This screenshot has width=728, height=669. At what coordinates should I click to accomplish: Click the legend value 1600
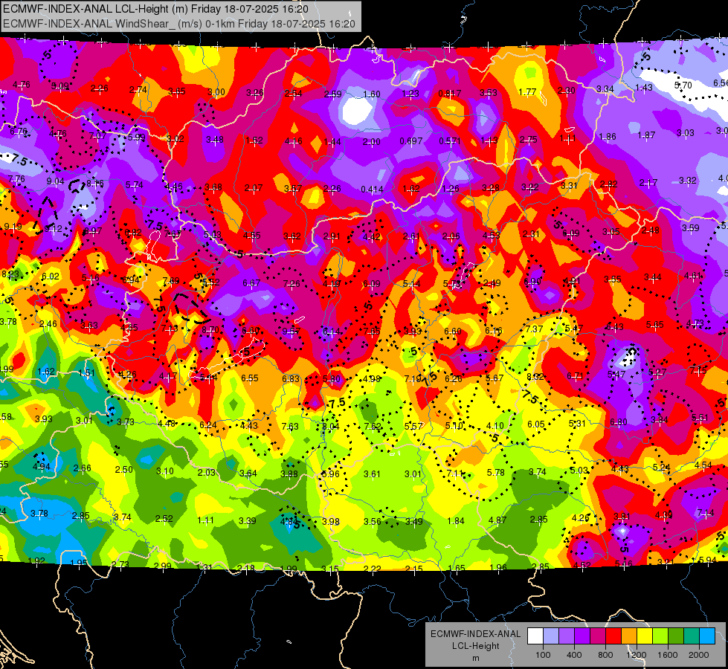point(668,655)
